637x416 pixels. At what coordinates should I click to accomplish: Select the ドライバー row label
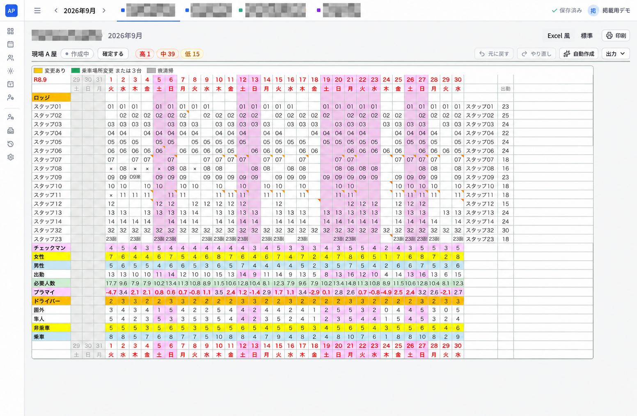(x=51, y=301)
